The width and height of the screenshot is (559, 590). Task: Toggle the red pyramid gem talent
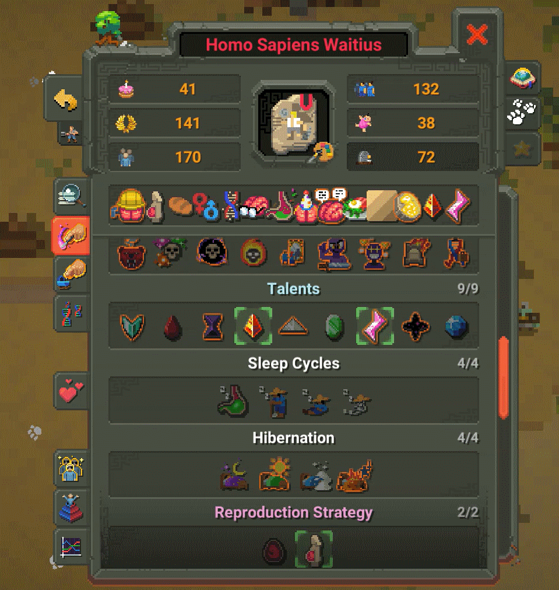(253, 326)
